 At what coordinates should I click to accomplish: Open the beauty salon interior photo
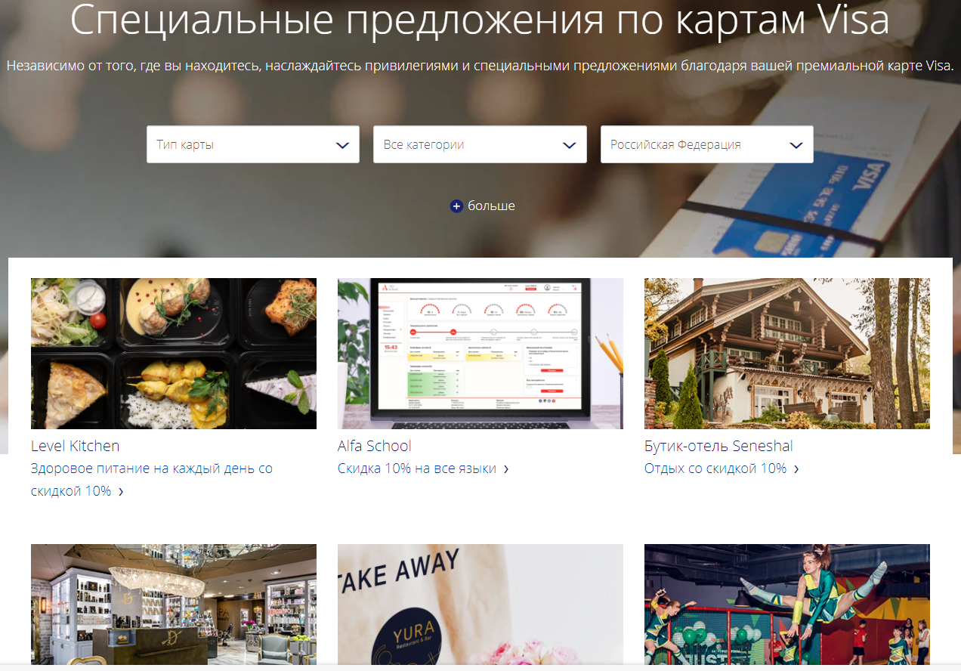coord(174,605)
